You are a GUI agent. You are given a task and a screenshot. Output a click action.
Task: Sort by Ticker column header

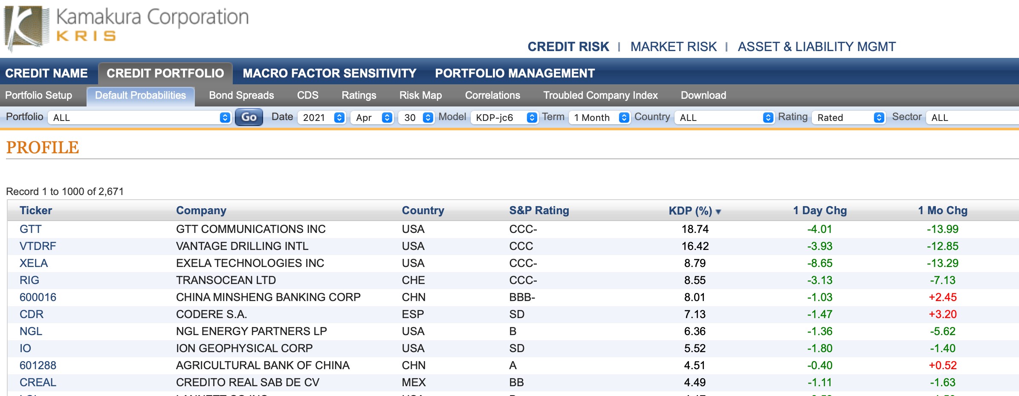[x=36, y=210]
